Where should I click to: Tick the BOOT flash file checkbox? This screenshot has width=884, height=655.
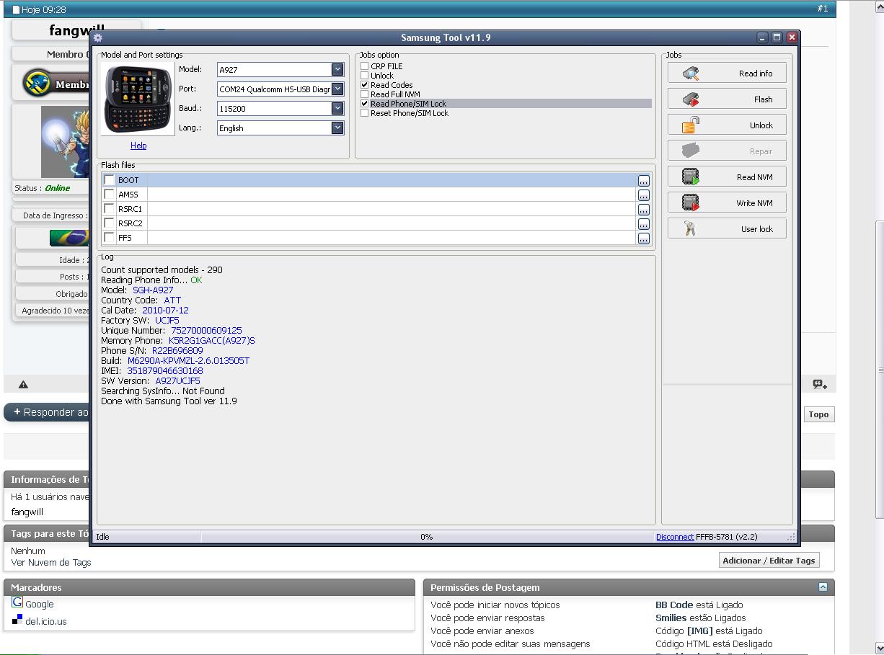(109, 180)
